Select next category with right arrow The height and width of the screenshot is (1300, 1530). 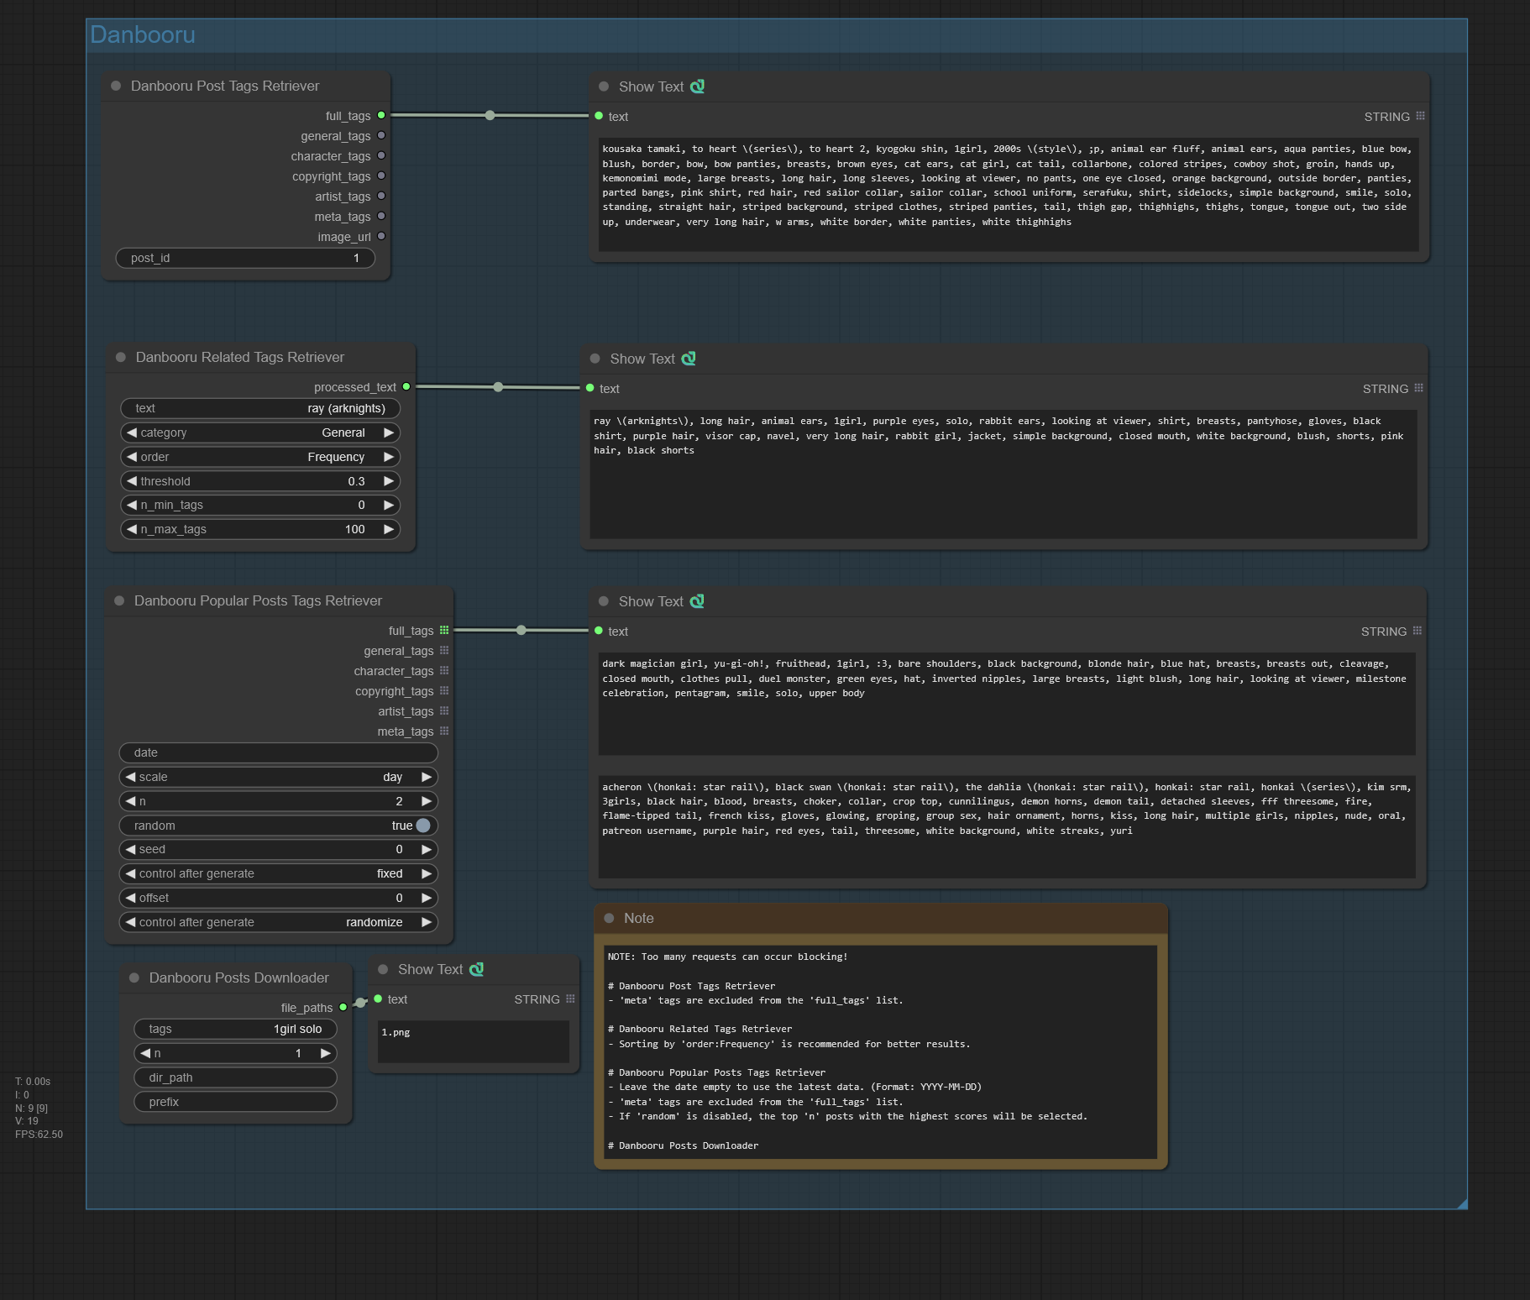click(389, 432)
